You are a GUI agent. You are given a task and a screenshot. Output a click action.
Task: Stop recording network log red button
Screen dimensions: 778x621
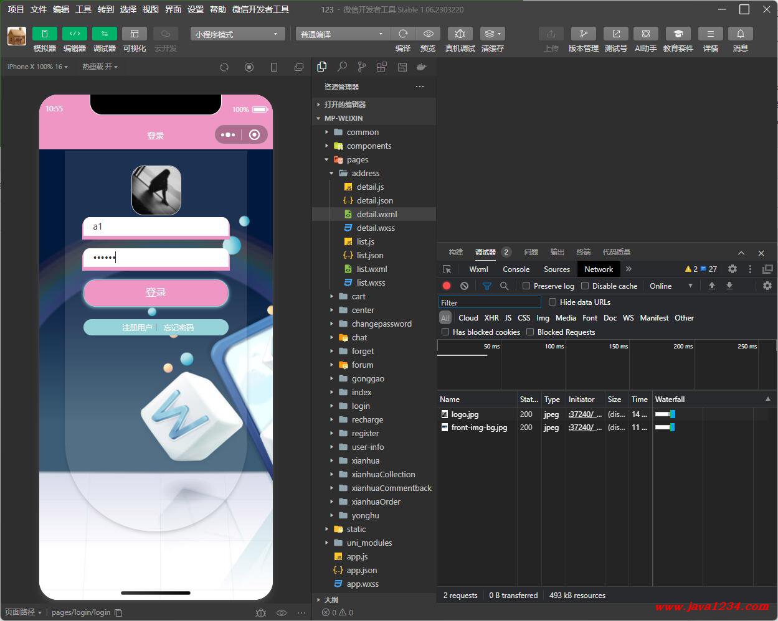[447, 286]
